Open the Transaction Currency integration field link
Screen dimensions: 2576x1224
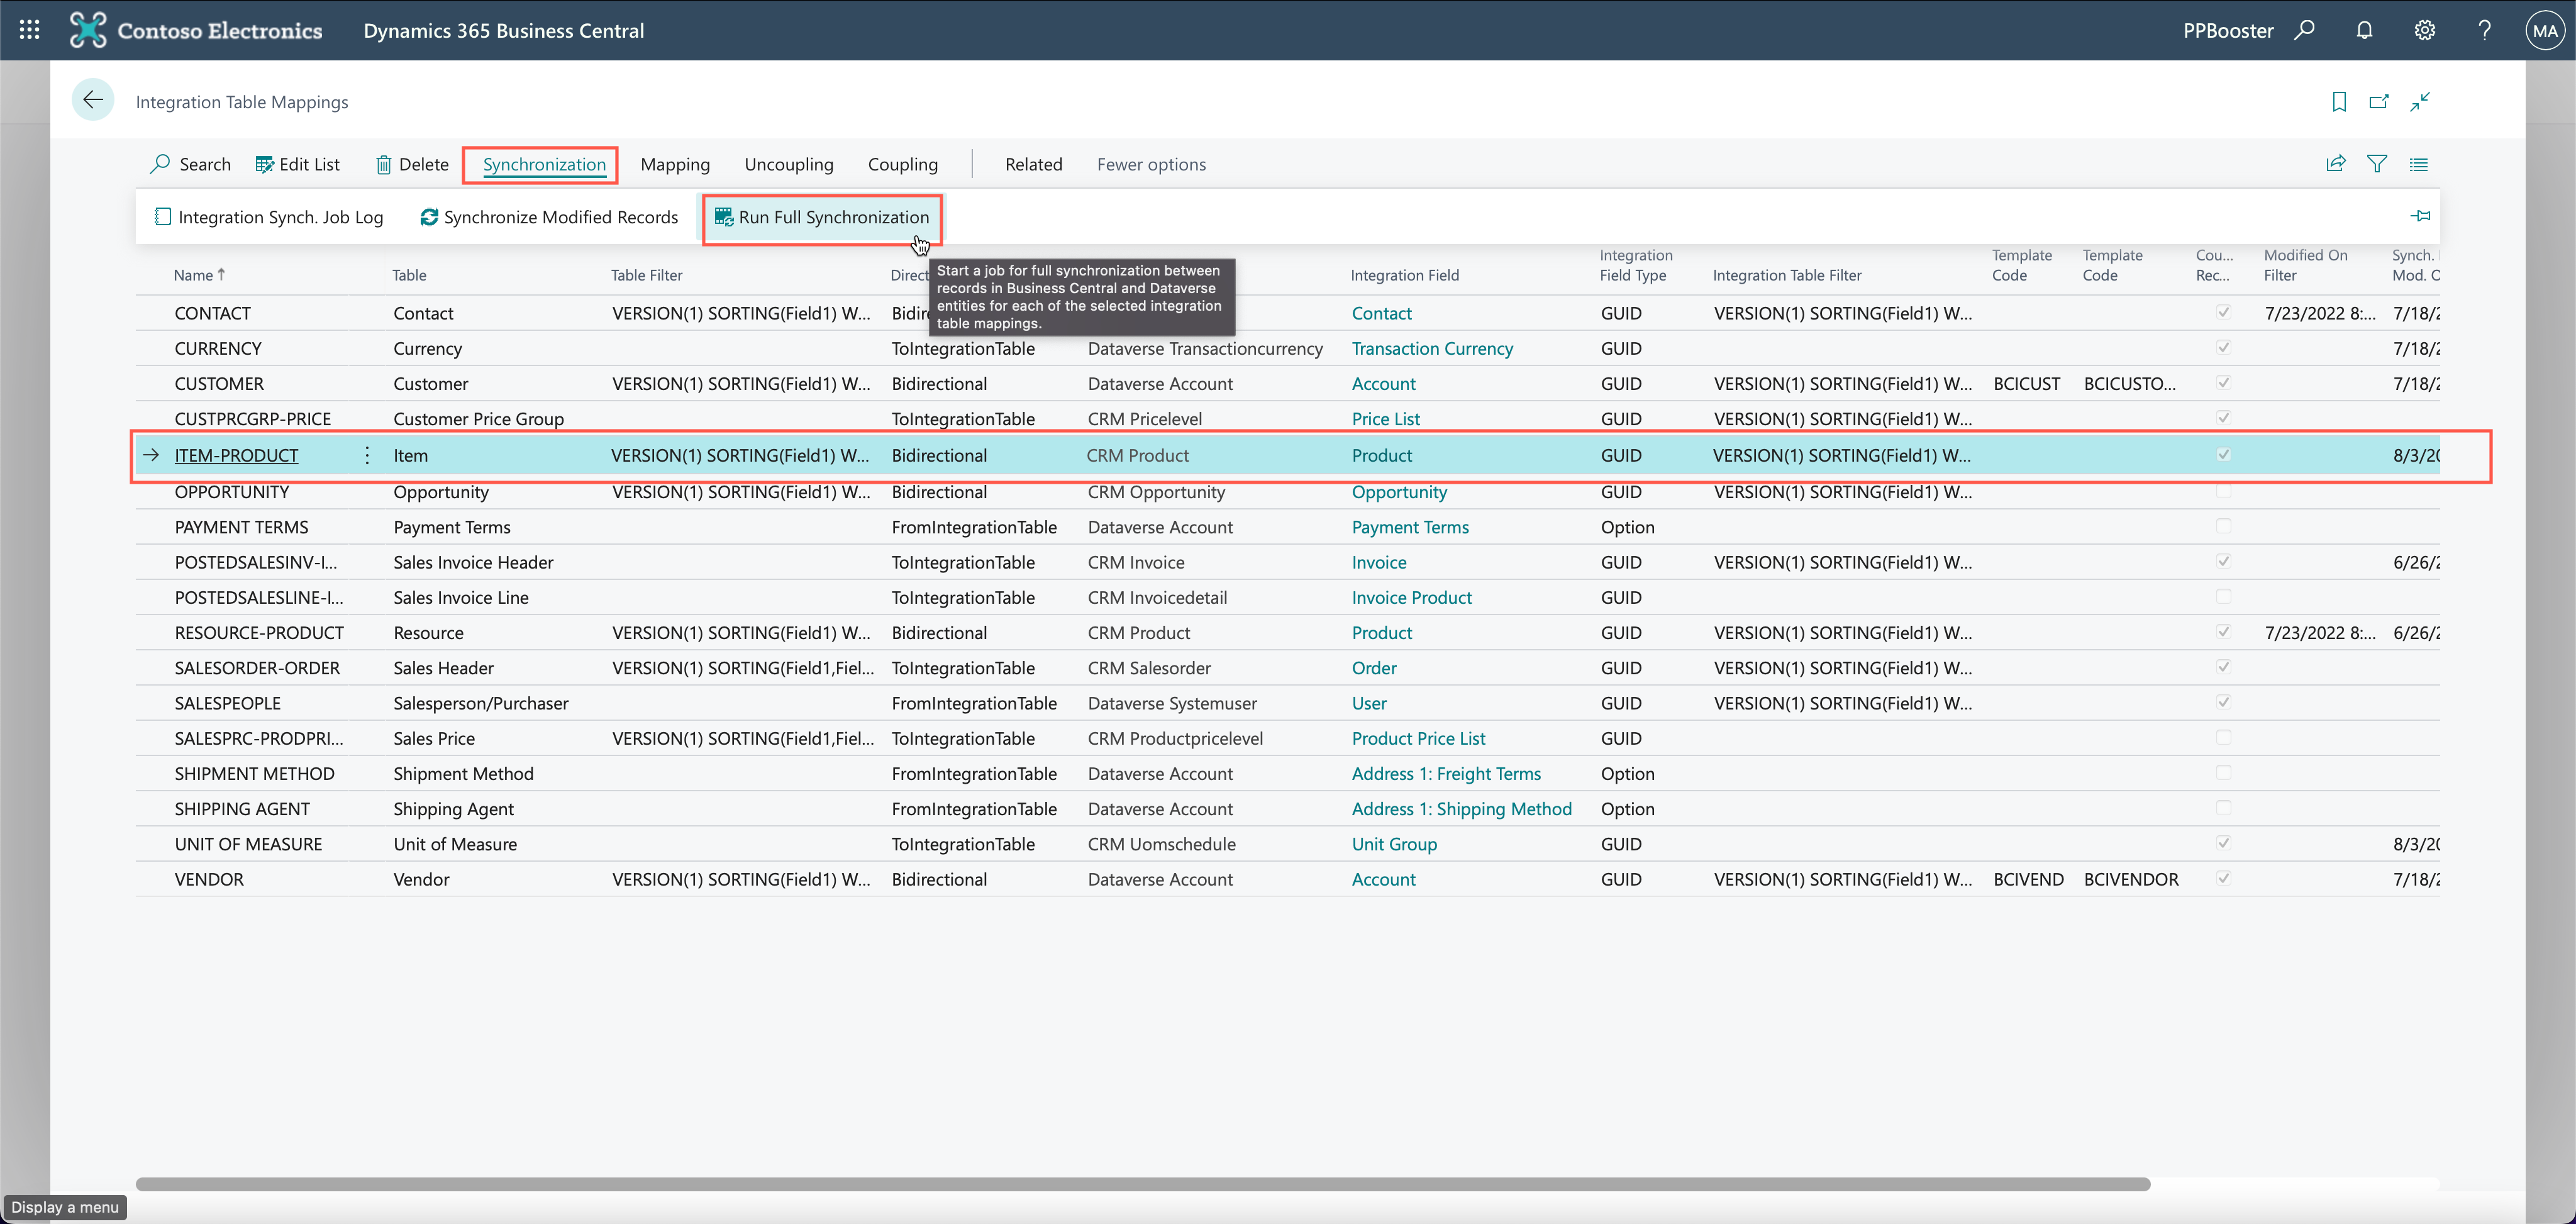1432,348
